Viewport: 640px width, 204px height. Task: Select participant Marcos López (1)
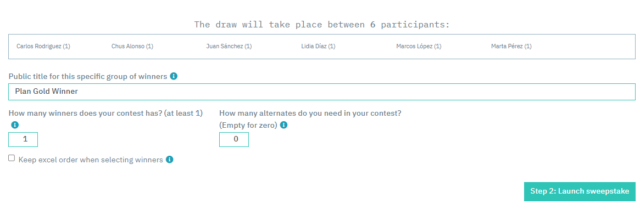coord(419,47)
